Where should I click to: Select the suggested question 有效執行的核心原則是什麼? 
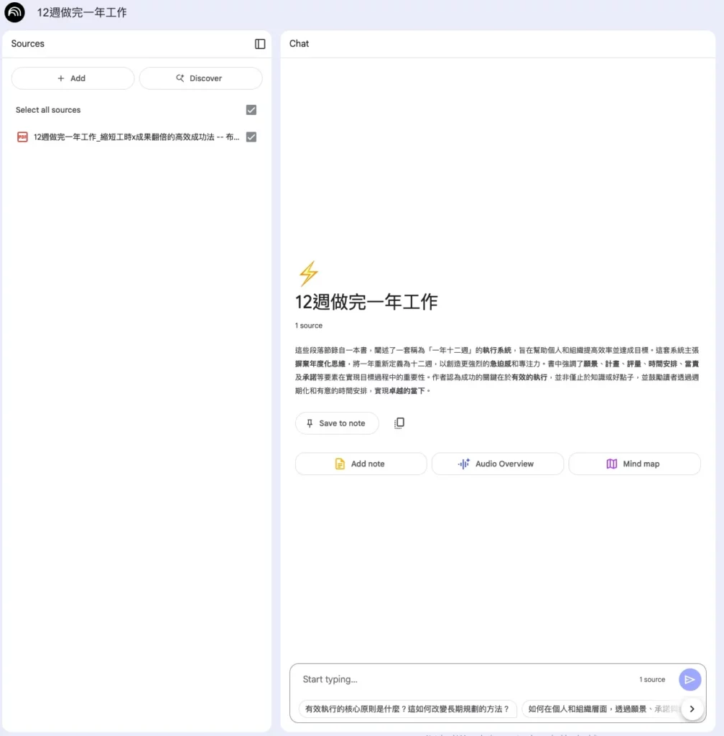[x=407, y=709]
